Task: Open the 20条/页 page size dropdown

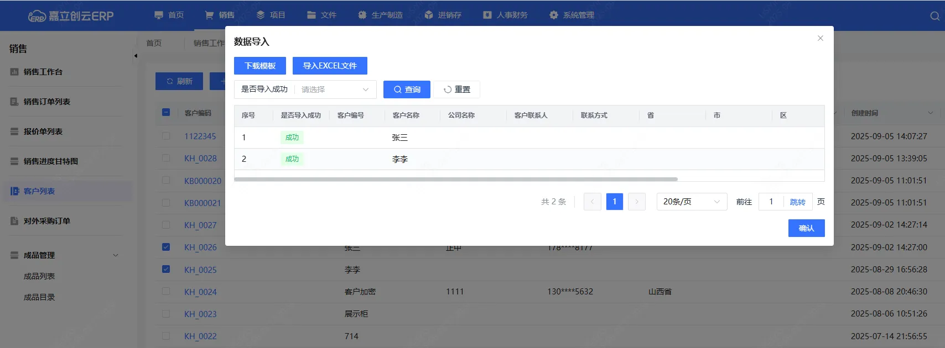Action: tap(691, 202)
